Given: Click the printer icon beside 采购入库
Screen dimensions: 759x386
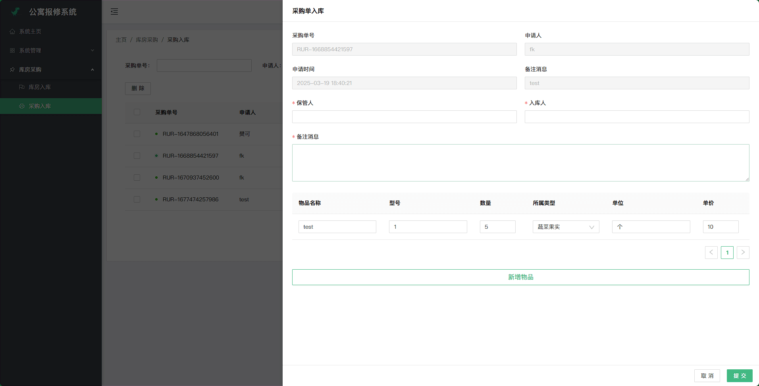Looking at the screenshot, I should [x=22, y=106].
